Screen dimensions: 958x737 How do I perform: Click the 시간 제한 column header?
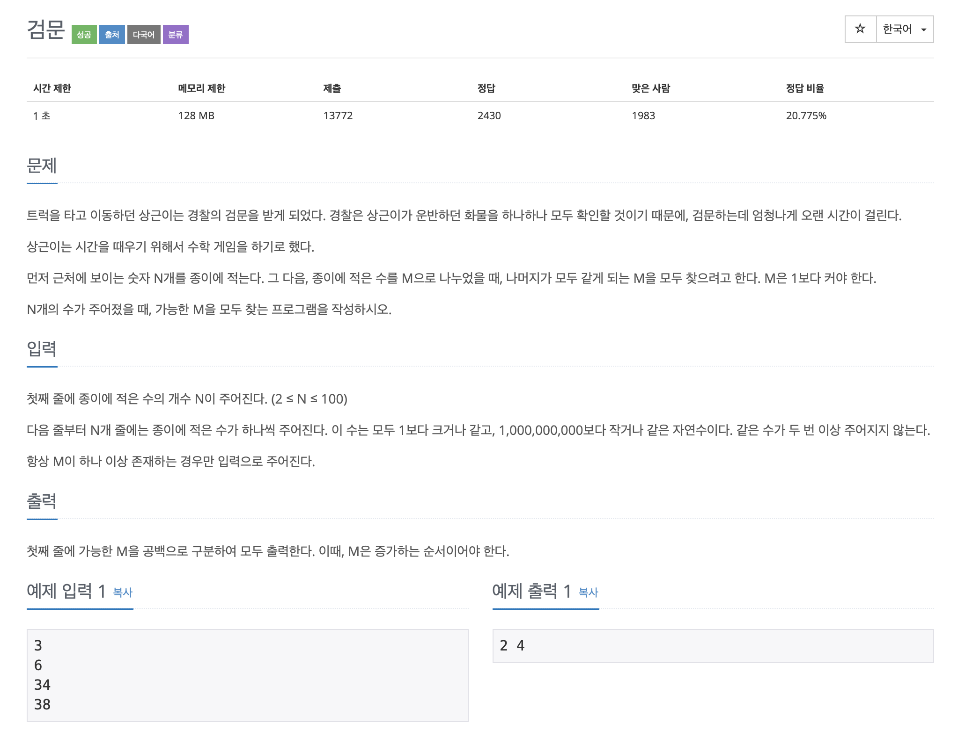52,88
